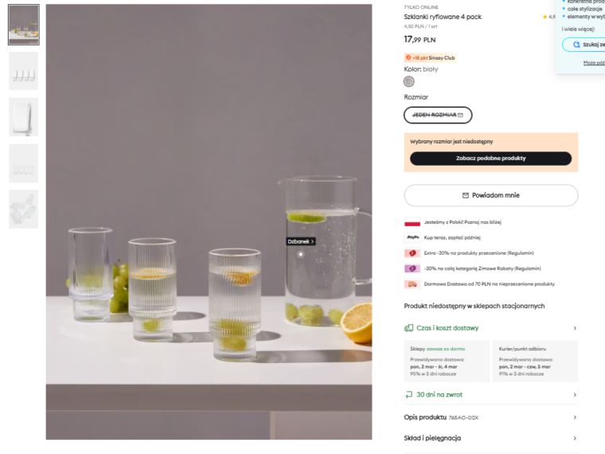Click the Sinsay Club points badge
This screenshot has height=454, width=605.
(x=430, y=57)
